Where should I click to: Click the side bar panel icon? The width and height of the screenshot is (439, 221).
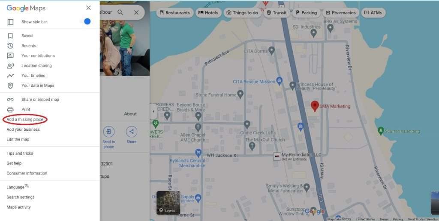[x=10, y=22]
